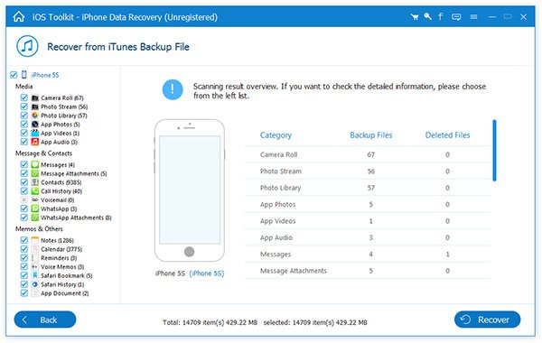
Task: Select the App Audio music icon
Action: (x=35, y=142)
